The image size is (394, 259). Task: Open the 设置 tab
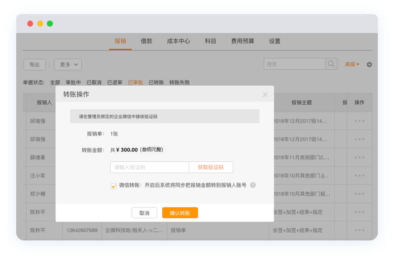[275, 41]
